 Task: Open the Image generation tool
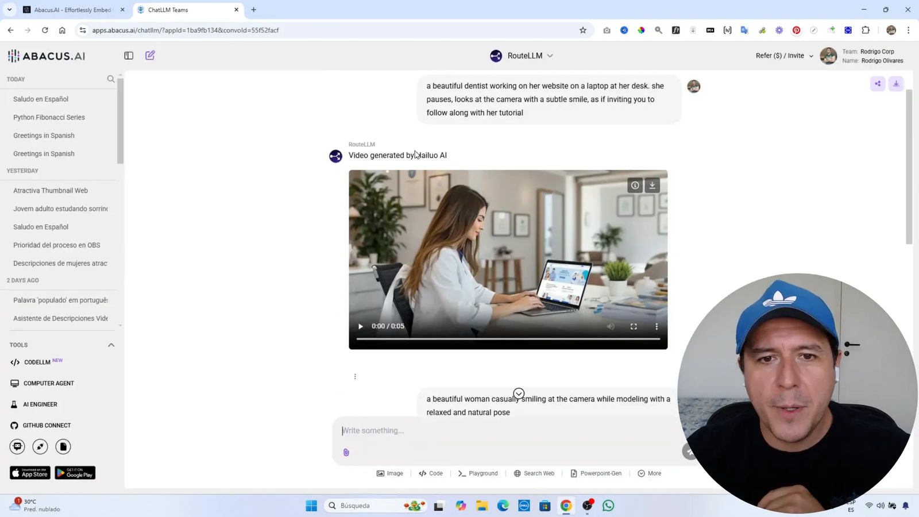(390, 473)
